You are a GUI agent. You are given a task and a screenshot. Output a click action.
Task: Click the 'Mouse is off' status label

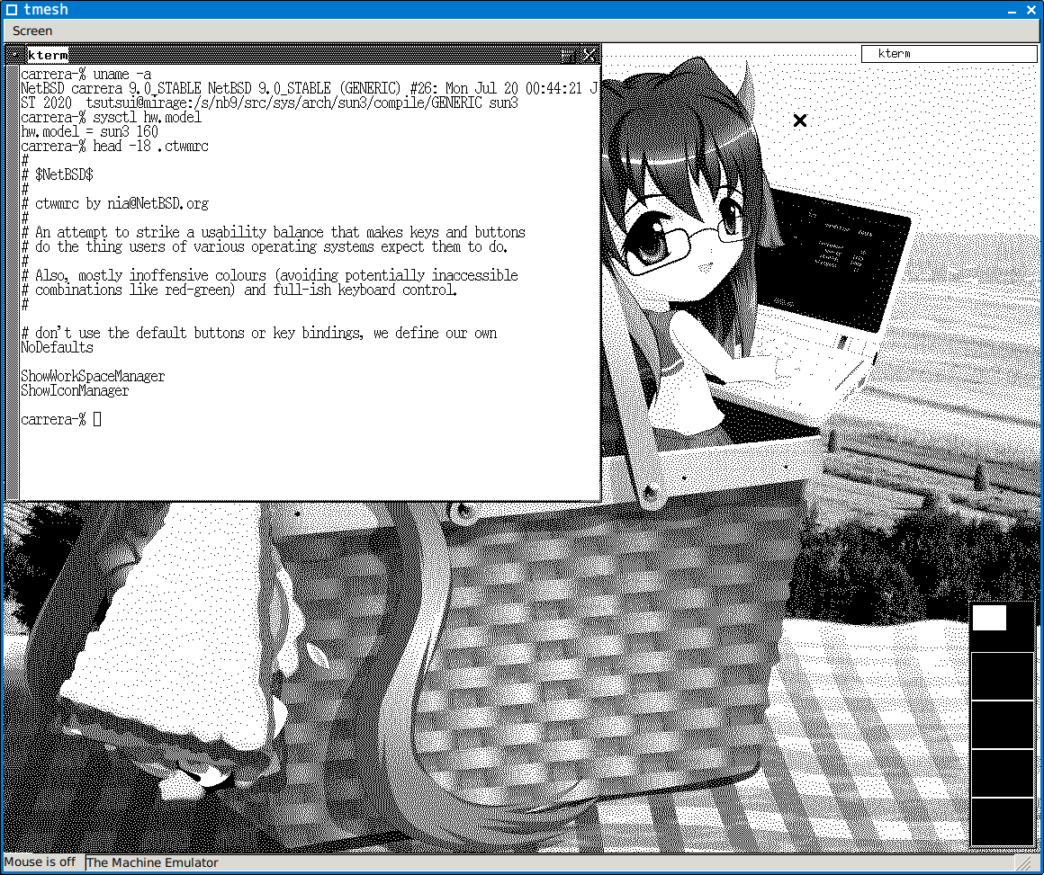coord(40,862)
